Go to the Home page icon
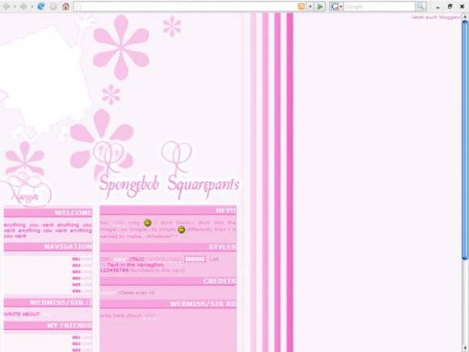This screenshot has width=469, height=352. (x=65, y=6)
